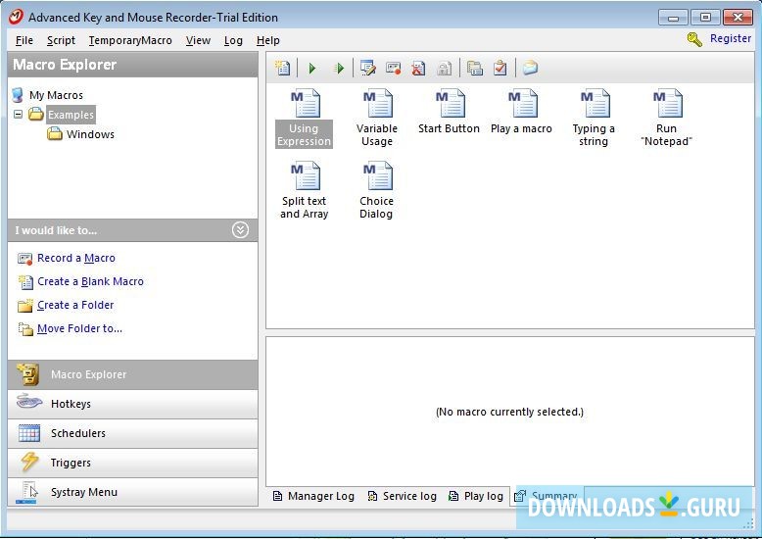Click the edit macro pencil icon

tap(368, 68)
